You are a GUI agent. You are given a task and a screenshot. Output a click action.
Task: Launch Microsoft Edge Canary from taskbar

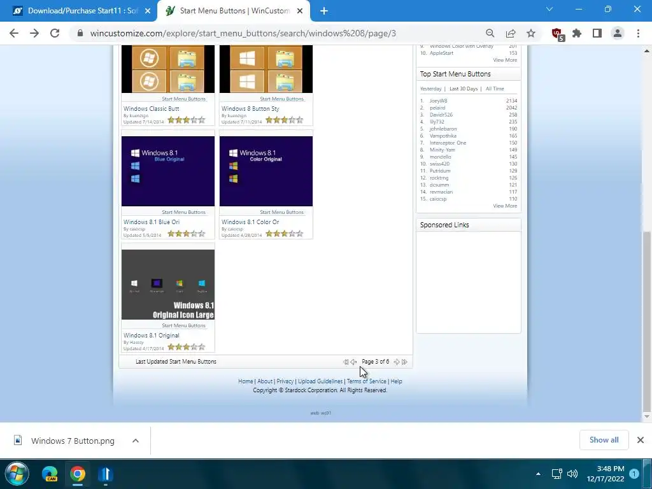point(50,474)
